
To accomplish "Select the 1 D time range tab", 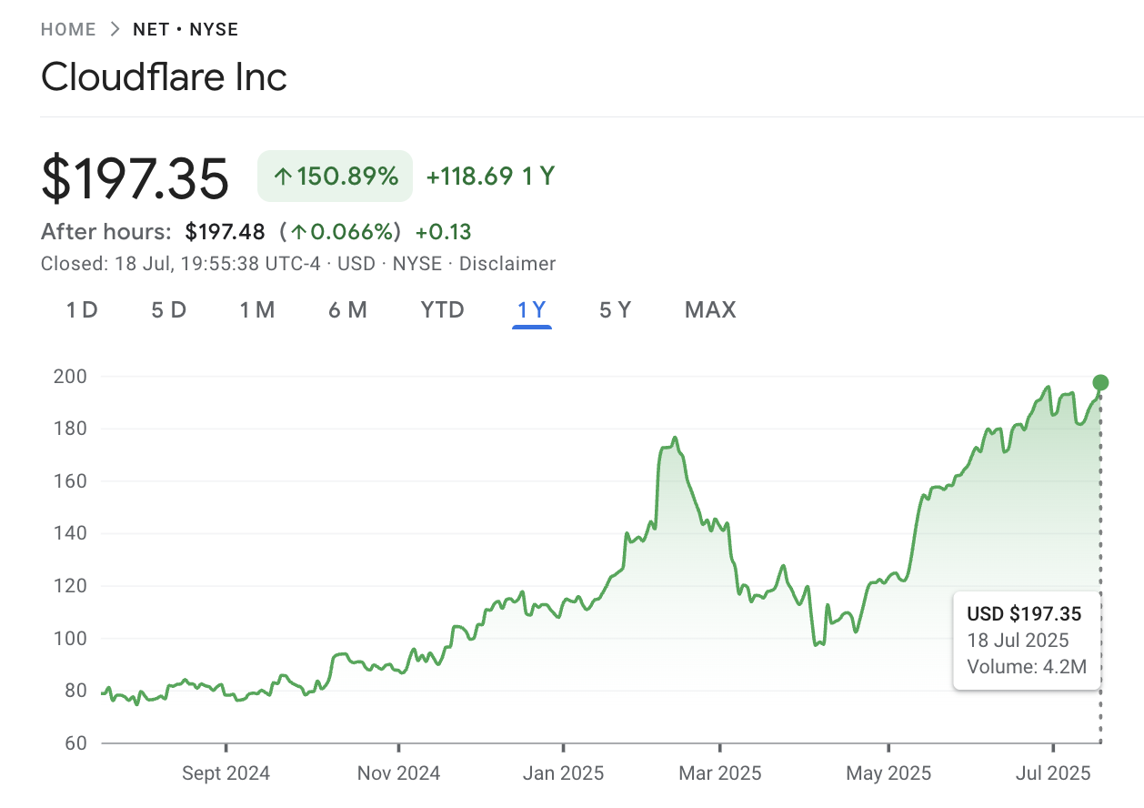I will (82, 310).
